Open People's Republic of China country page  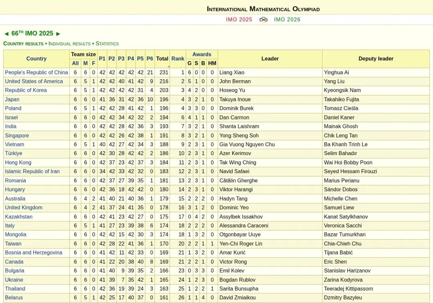point(36,73)
